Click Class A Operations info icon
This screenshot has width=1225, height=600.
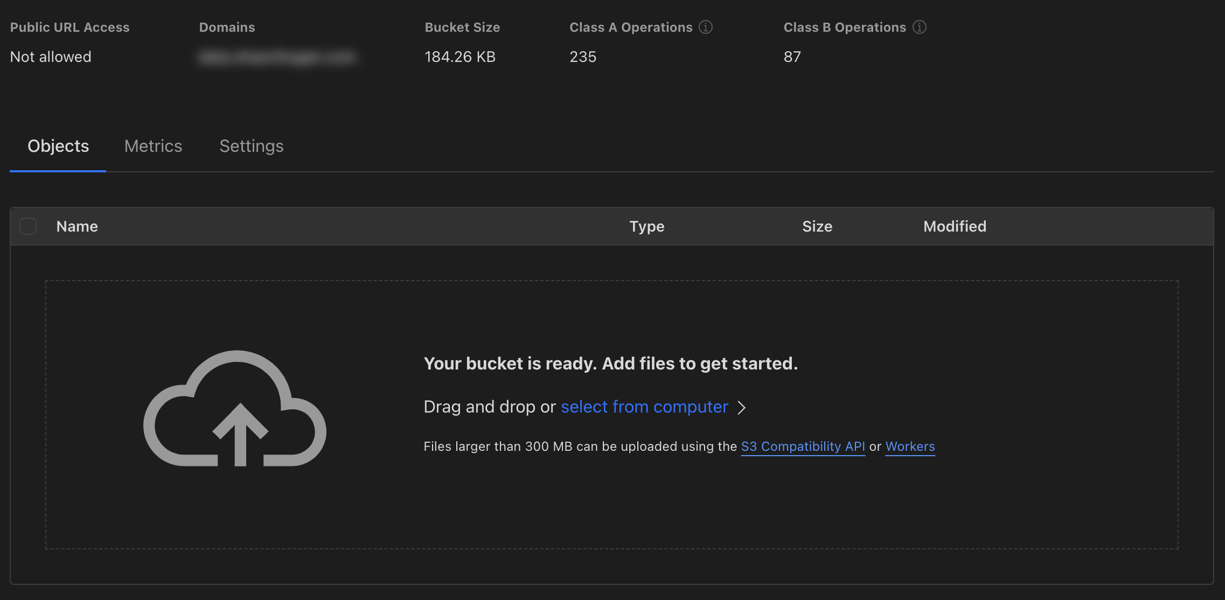click(x=705, y=27)
